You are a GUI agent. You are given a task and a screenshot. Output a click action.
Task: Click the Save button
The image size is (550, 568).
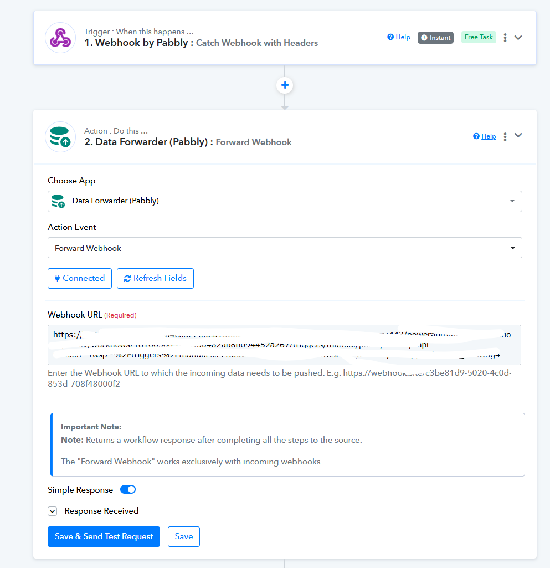[x=184, y=536]
